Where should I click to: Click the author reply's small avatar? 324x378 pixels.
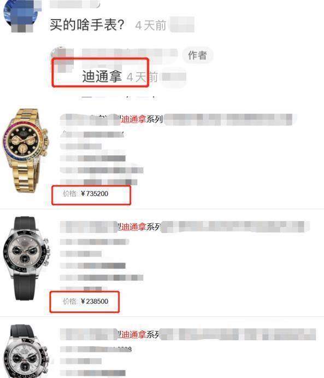point(63,60)
